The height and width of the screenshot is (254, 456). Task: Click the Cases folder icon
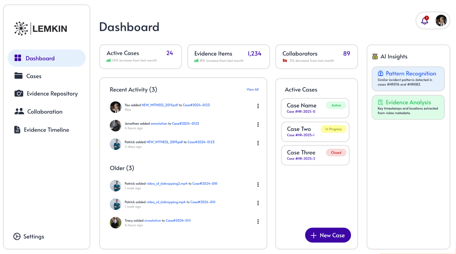(19, 76)
